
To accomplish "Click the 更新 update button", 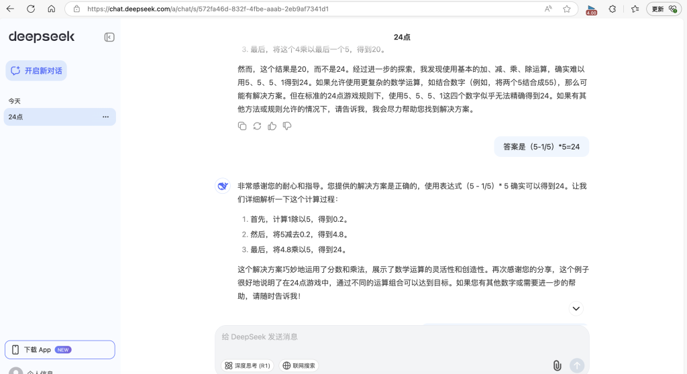I will 664,9.
